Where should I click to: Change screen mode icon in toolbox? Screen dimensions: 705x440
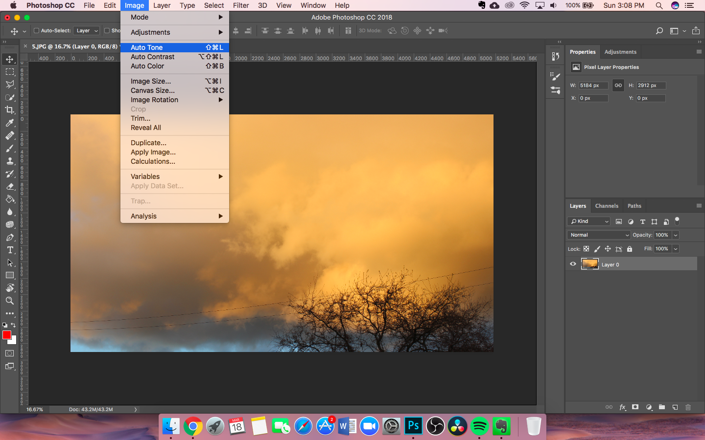[10, 366]
